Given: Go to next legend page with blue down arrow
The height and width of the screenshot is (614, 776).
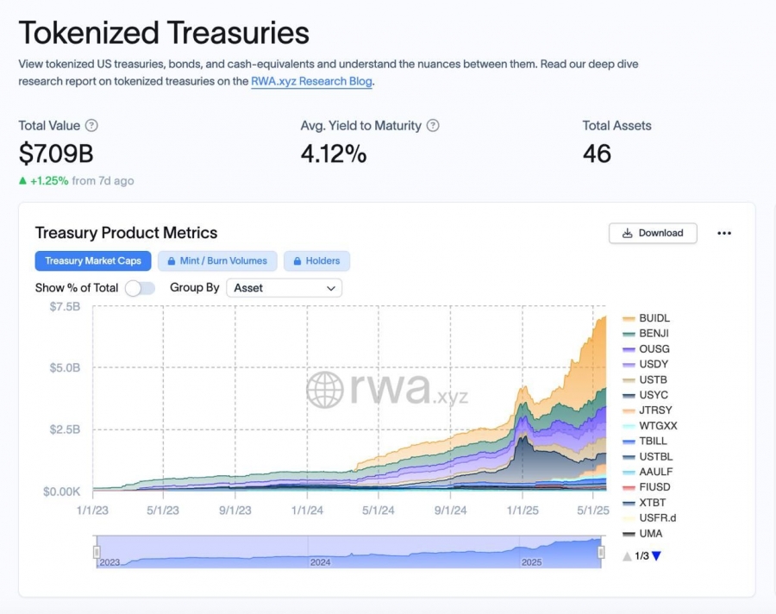Looking at the screenshot, I should pos(657,556).
